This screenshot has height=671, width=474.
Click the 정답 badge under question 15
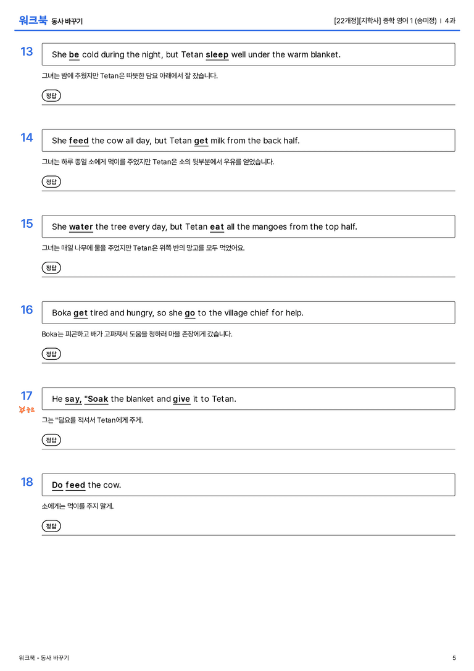point(51,267)
